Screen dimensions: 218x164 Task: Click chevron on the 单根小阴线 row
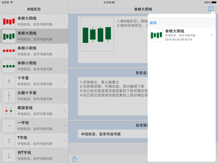(64, 66)
